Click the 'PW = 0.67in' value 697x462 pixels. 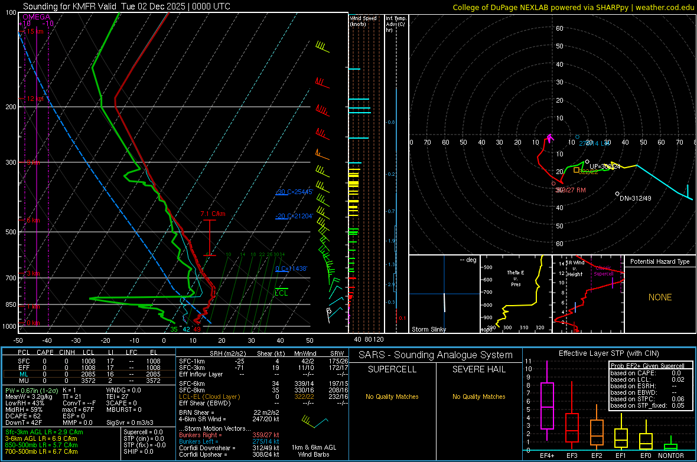tap(31, 391)
